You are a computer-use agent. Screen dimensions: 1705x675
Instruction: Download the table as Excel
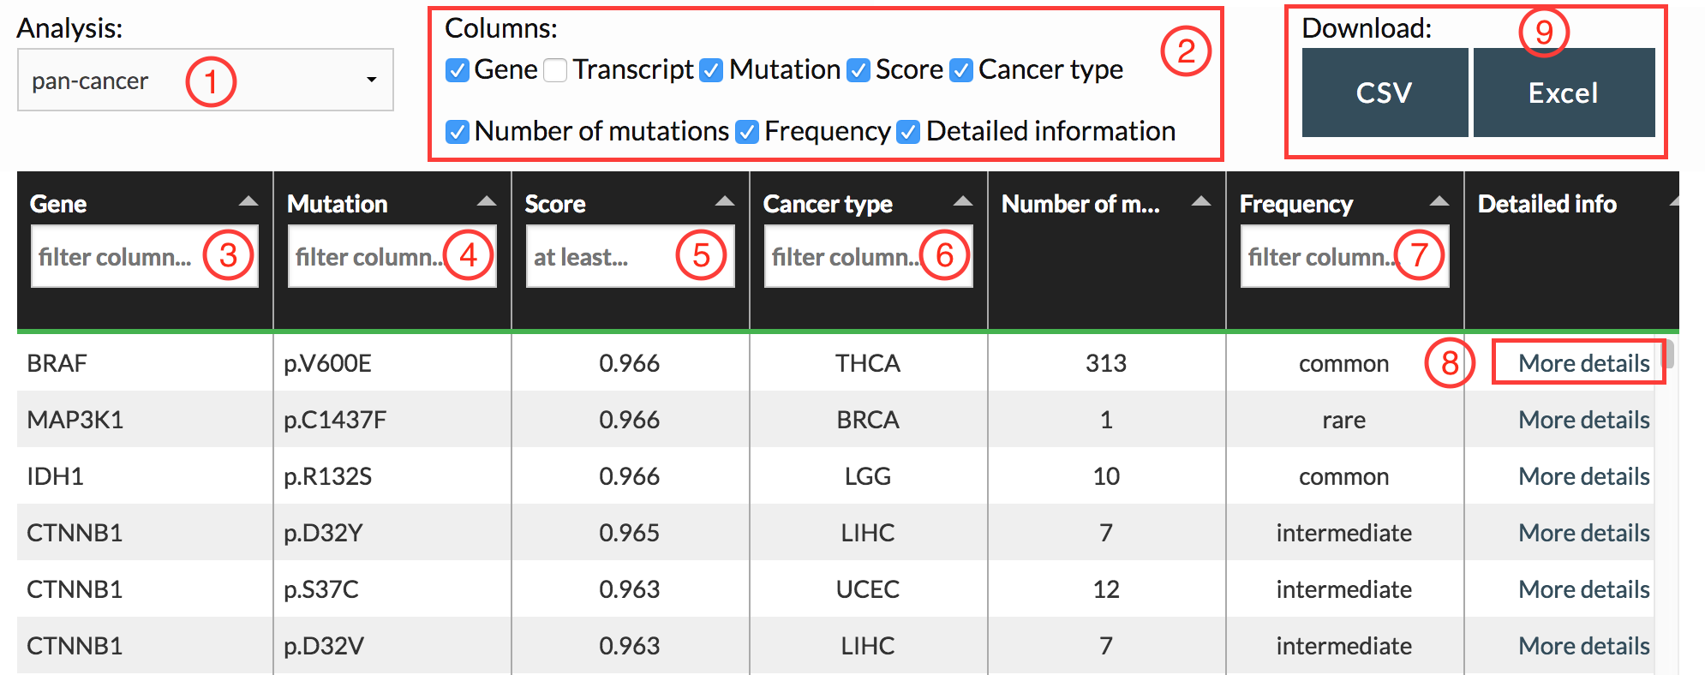(1564, 93)
